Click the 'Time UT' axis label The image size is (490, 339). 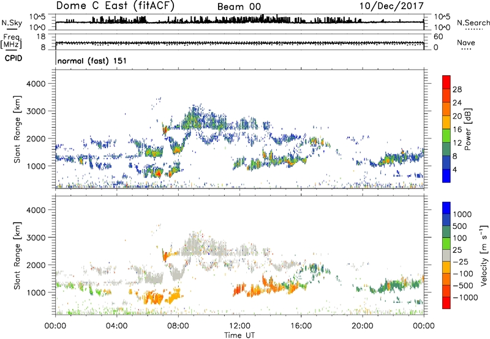tap(239, 335)
